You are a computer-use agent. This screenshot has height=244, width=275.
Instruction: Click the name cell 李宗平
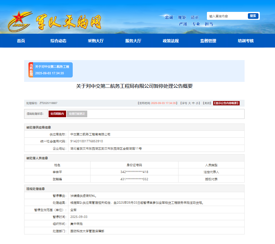point(58,172)
